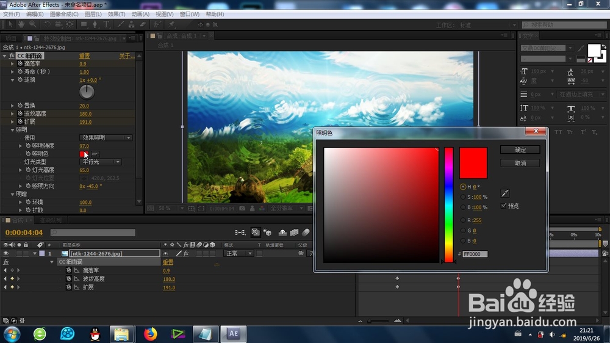Select the Pen tool
This screenshot has height=343, width=610.
pos(95,24)
